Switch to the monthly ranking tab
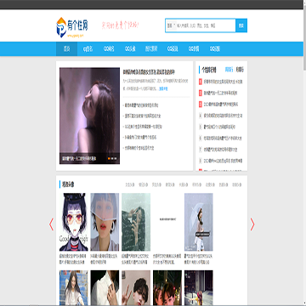 point(240,70)
